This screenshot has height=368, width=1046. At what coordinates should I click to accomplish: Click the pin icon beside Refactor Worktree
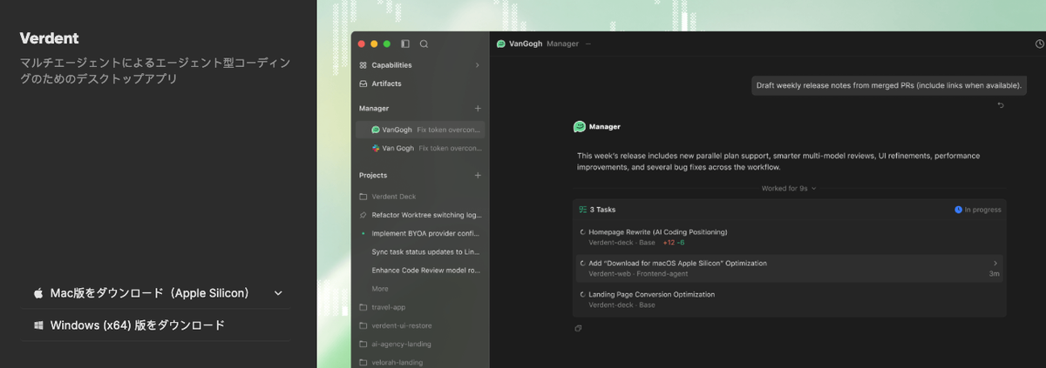pyautogui.click(x=363, y=215)
